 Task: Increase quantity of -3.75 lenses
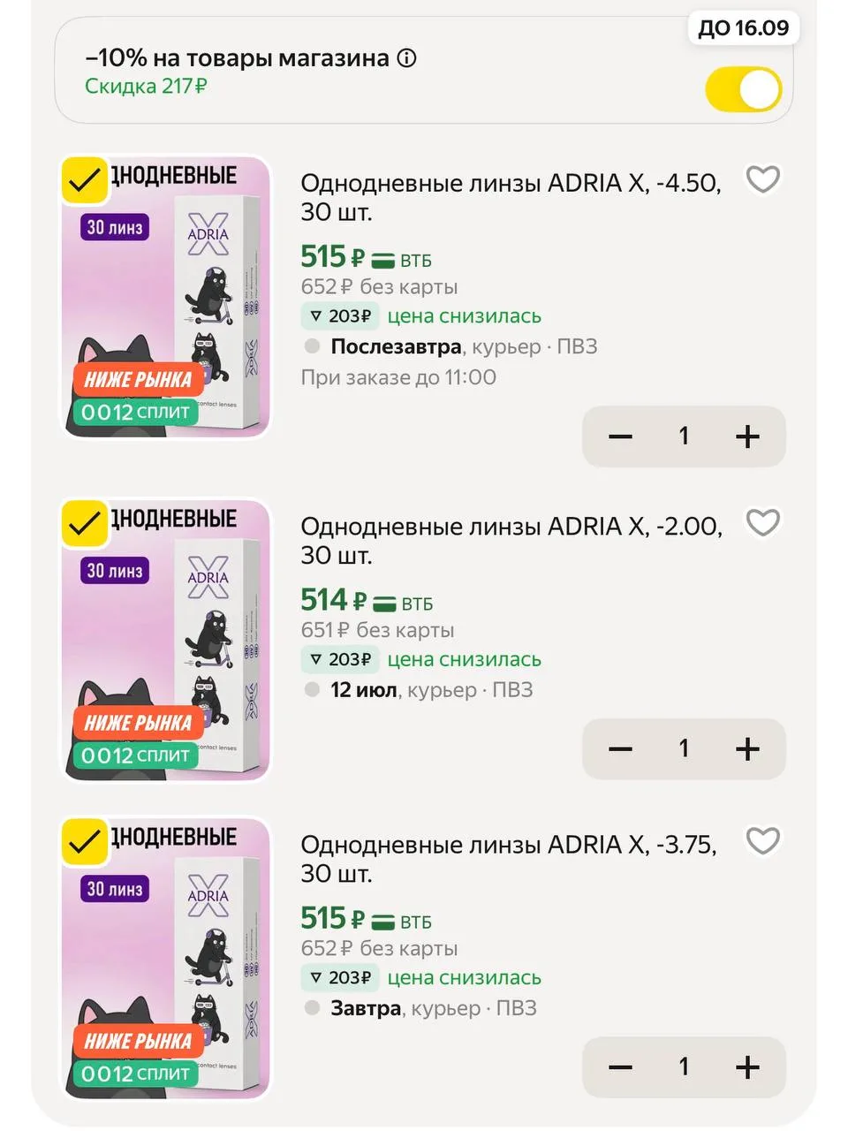pos(747,1066)
